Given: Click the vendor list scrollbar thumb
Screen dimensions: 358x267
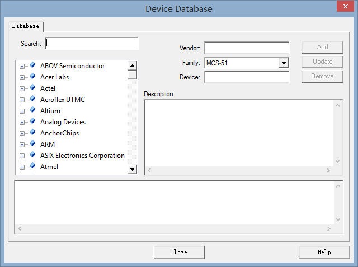Looking at the screenshot, I should pyautogui.click(x=132, y=74).
